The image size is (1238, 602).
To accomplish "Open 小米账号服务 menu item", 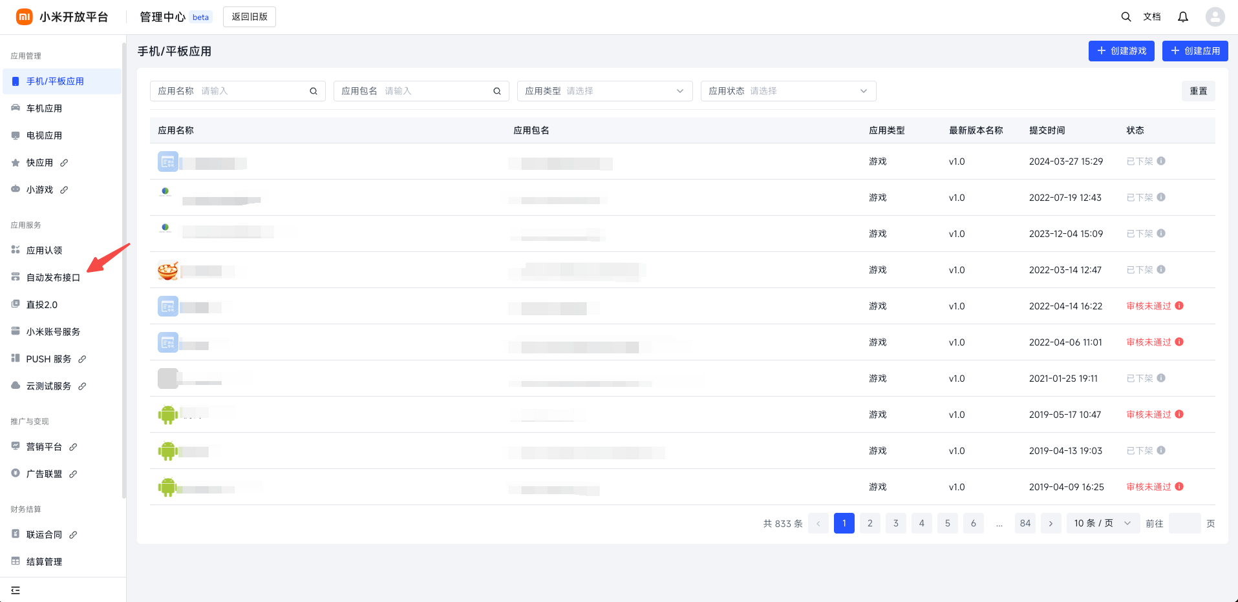I will [61, 332].
